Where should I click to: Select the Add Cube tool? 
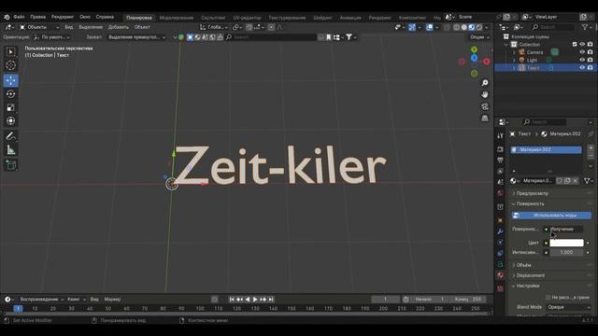[10, 165]
